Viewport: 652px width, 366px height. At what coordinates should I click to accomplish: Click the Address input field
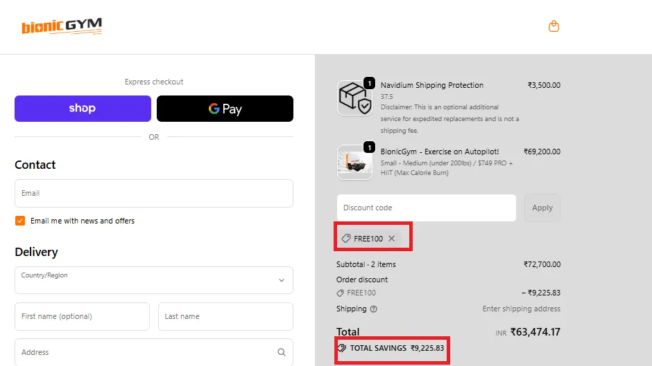146,352
